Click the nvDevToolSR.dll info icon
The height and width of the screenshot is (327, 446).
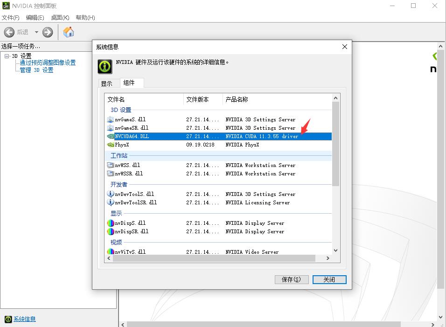111,202
